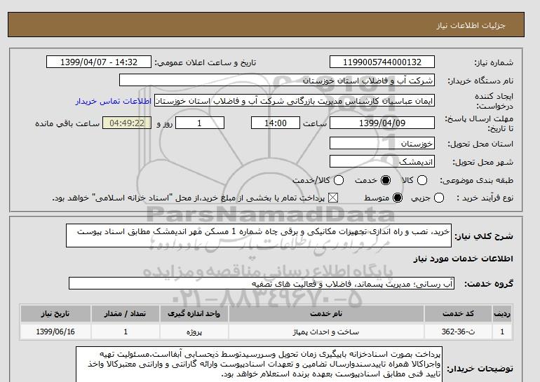Choose the جزیی purchase process option

pyautogui.click(x=439, y=198)
